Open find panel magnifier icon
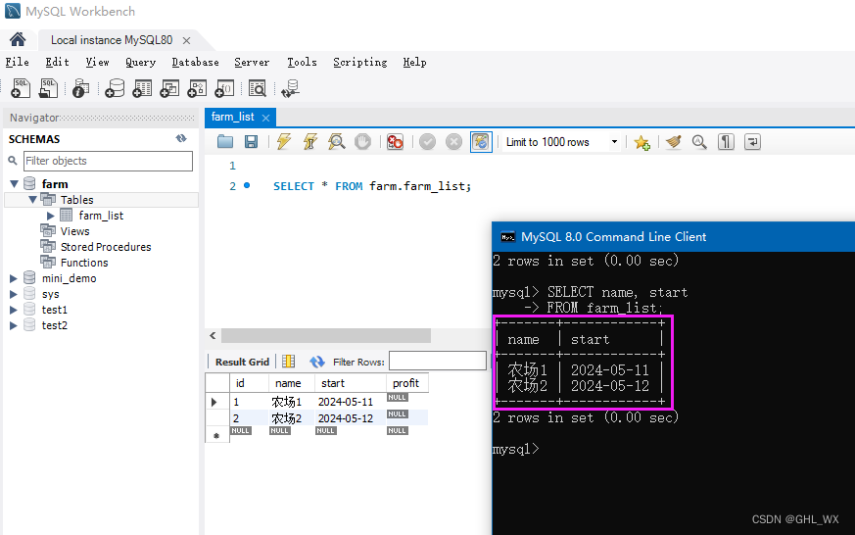The image size is (855, 535). [699, 142]
